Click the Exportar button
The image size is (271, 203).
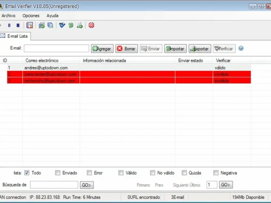click(200, 49)
